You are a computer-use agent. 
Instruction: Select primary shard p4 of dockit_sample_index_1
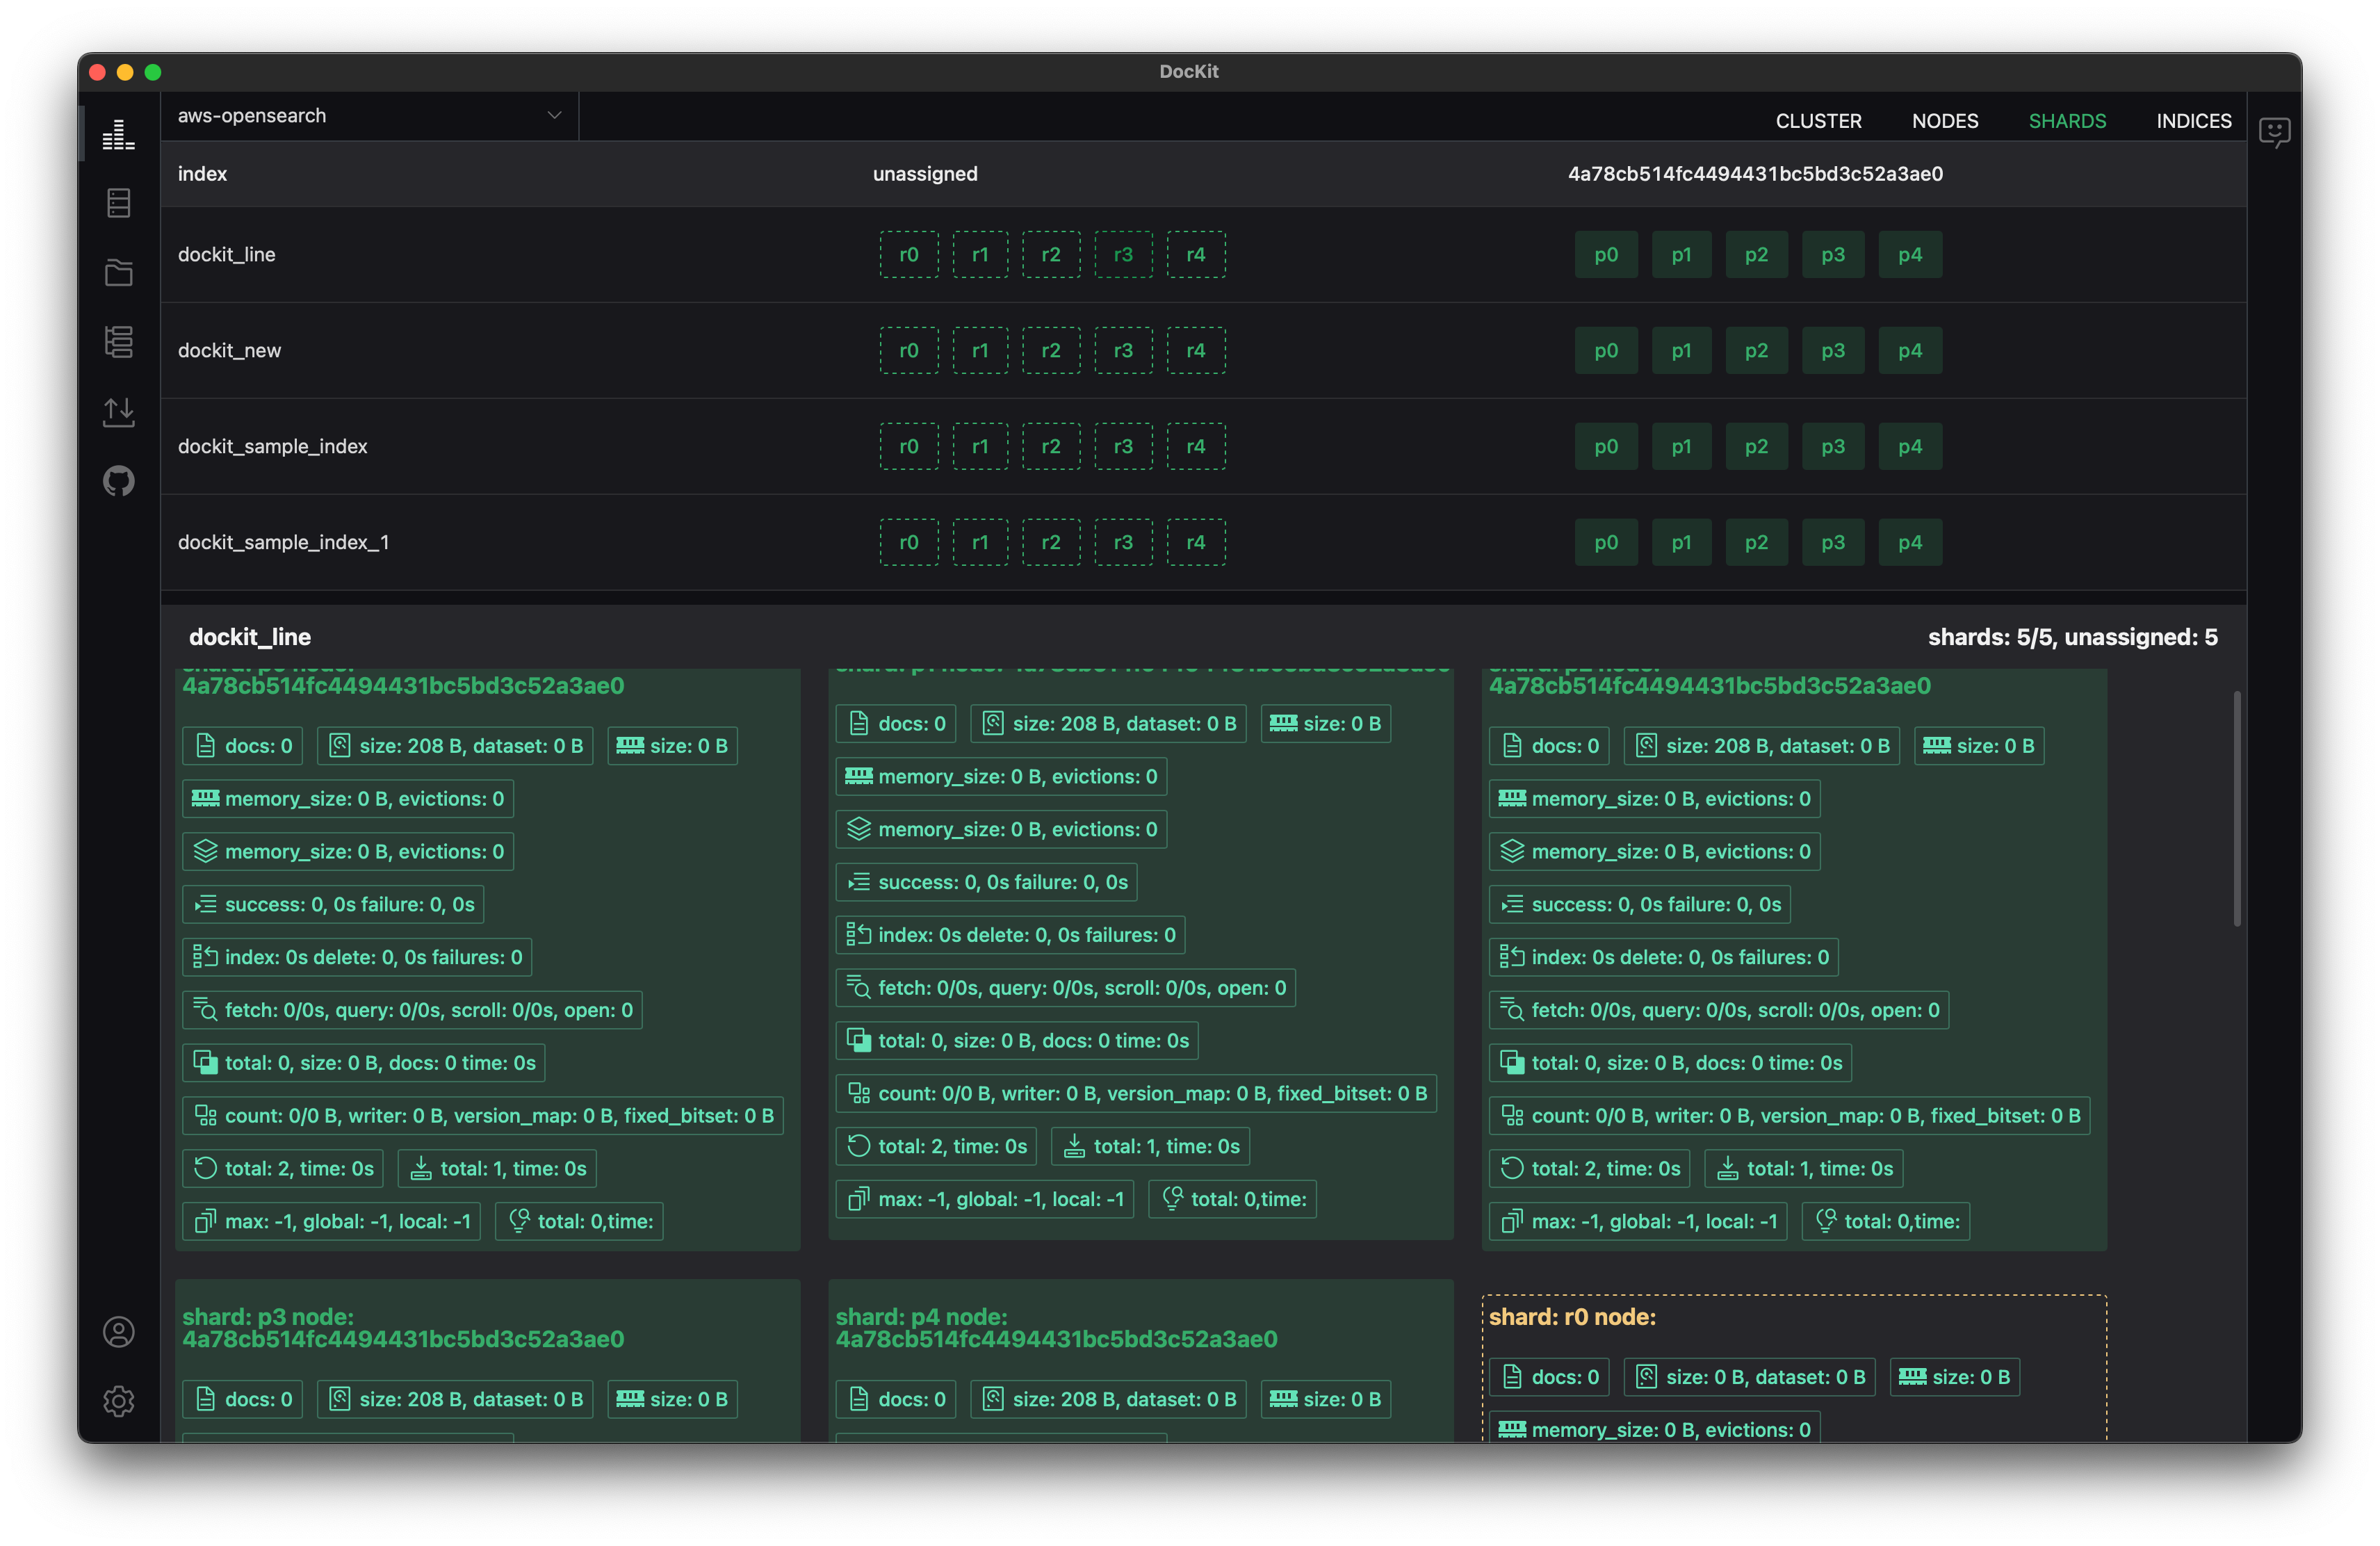tap(1909, 543)
